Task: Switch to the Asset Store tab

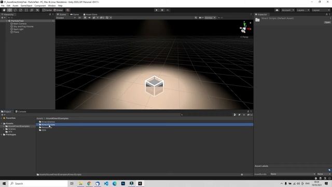Action: click(90, 15)
